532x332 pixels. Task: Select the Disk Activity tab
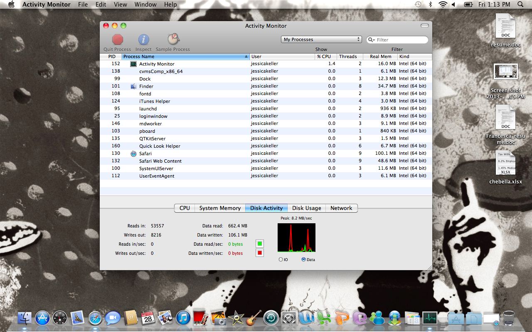266,208
